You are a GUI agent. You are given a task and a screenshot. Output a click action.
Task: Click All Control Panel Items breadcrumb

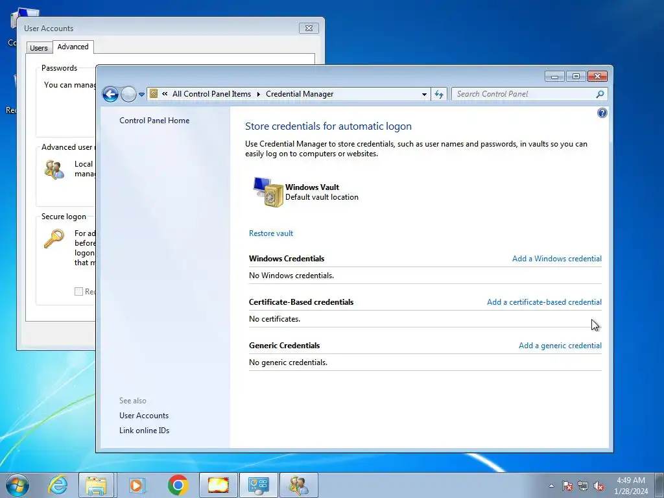tap(211, 94)
